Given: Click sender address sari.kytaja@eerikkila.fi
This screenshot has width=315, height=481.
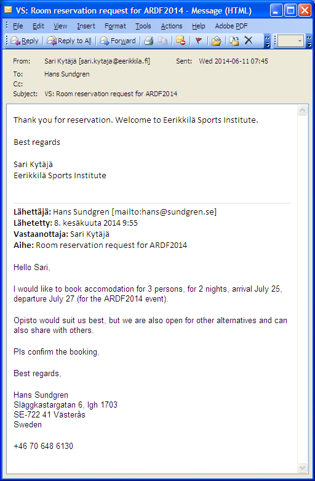Looking at the screenshot, I should (114, 61).
